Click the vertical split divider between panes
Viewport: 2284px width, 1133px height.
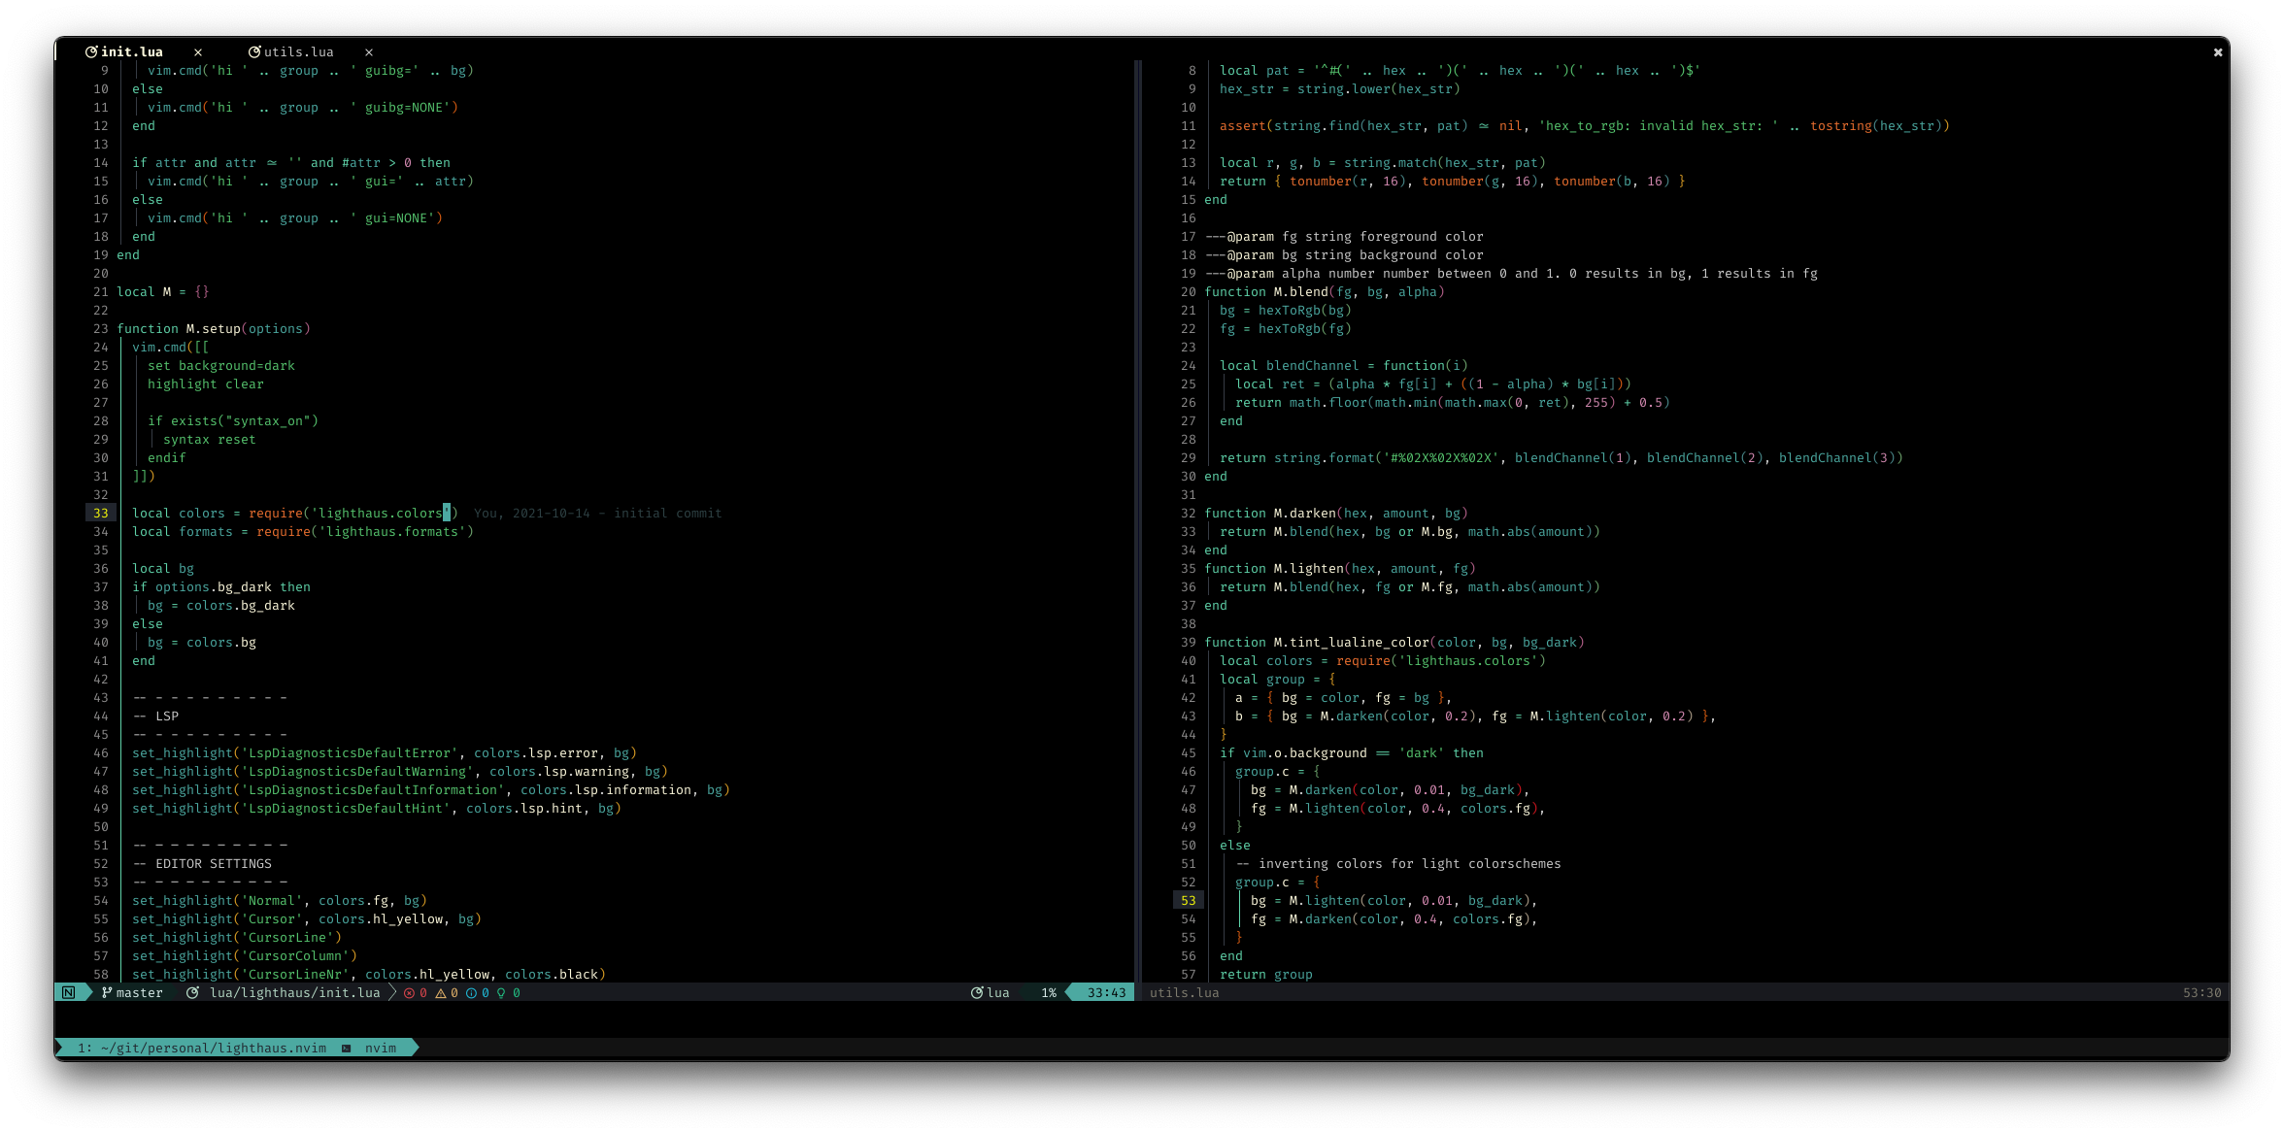coord(1138,522)
